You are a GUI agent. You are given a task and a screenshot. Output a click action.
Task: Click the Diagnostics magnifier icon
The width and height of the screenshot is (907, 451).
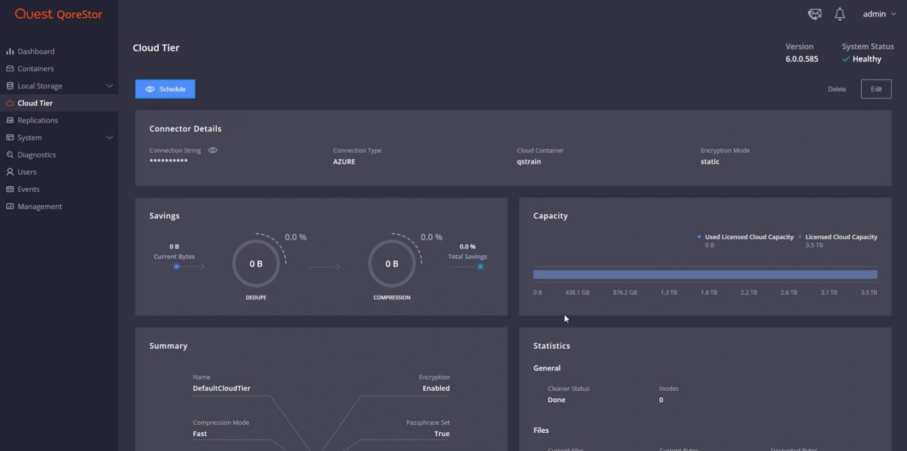pyautogui.click(x=10, y=155)
